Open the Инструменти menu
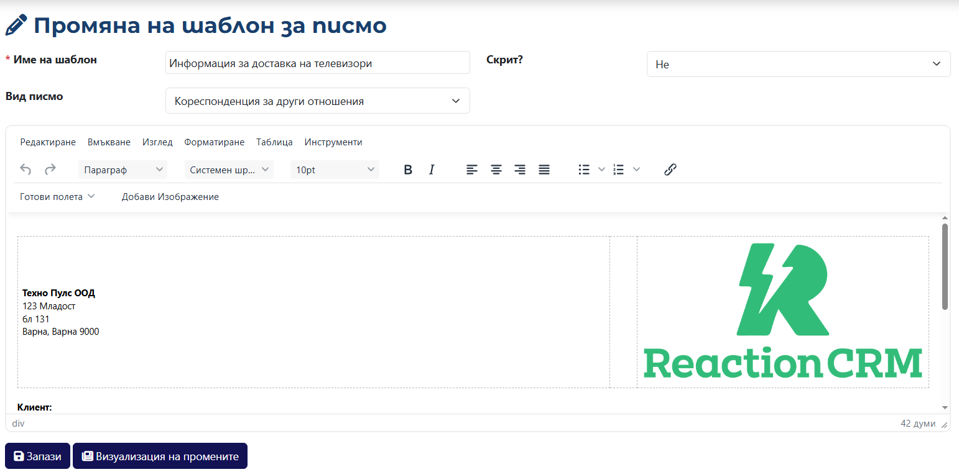This screenshot has height=472, width=959. [x=333, y=142]
